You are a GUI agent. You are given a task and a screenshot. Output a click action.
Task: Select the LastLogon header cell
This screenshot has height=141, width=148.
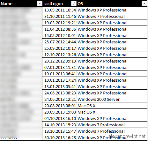pyautogui.click(x=60, y=4)
